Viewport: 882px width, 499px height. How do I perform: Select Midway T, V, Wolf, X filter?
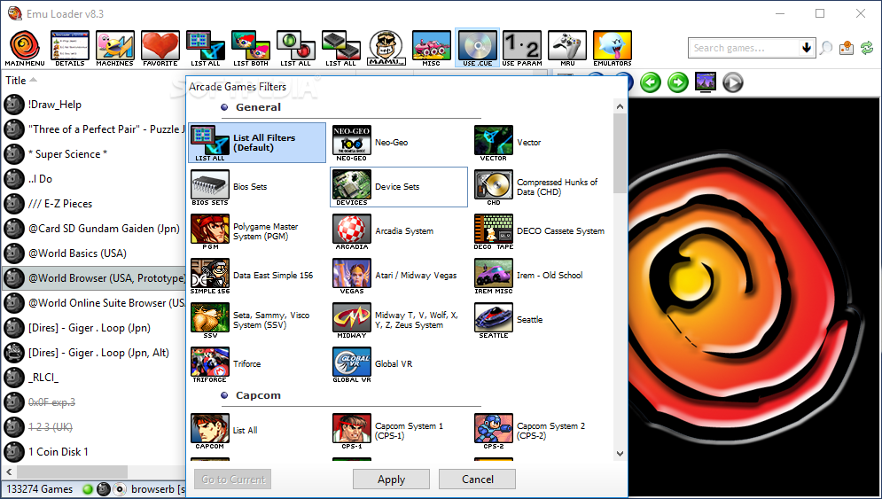pos(398,320)
